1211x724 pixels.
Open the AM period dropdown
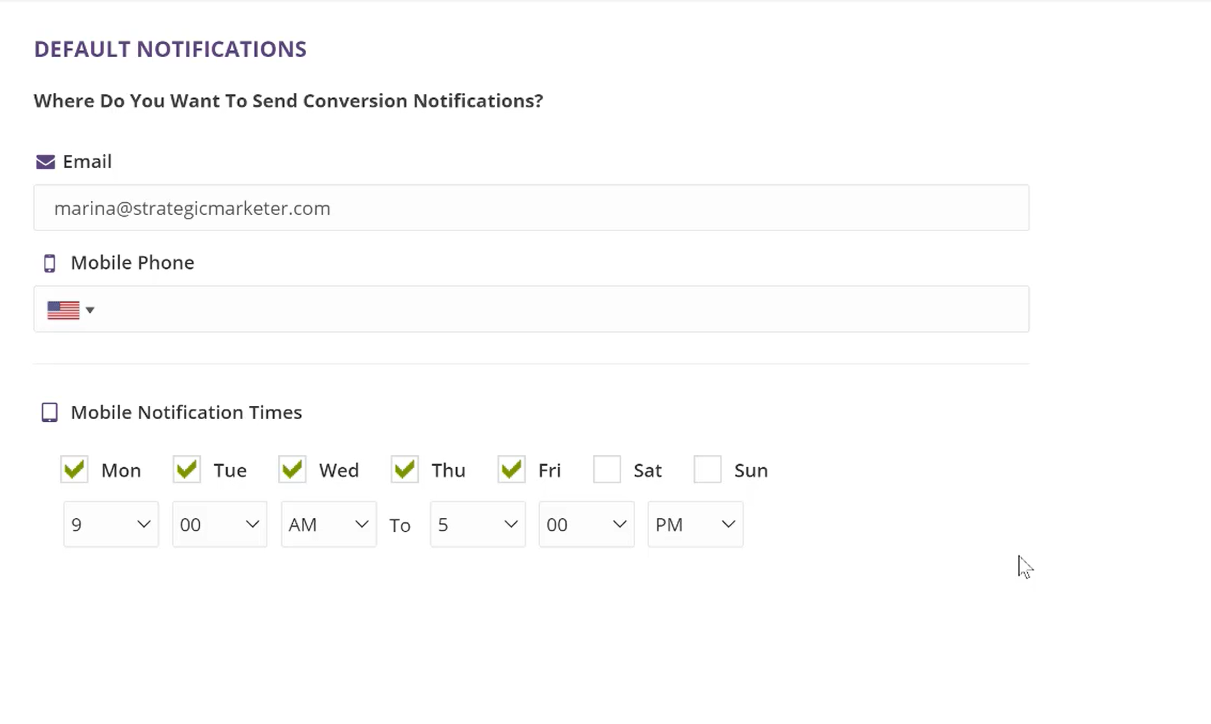[329, 524]
